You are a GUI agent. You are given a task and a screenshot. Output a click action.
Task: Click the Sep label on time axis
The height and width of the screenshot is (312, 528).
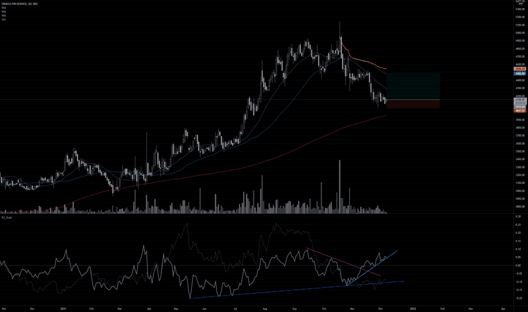(295, 309)
